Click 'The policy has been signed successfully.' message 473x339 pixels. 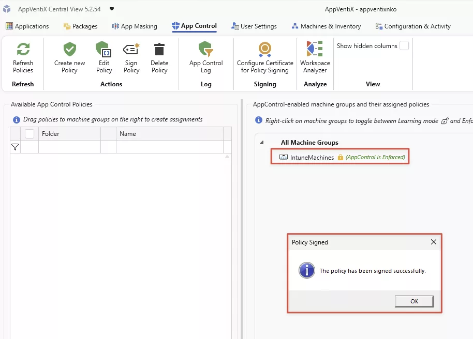[x=373, y=271]
